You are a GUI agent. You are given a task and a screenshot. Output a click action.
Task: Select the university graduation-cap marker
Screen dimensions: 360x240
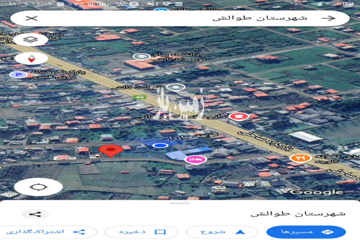142,56
